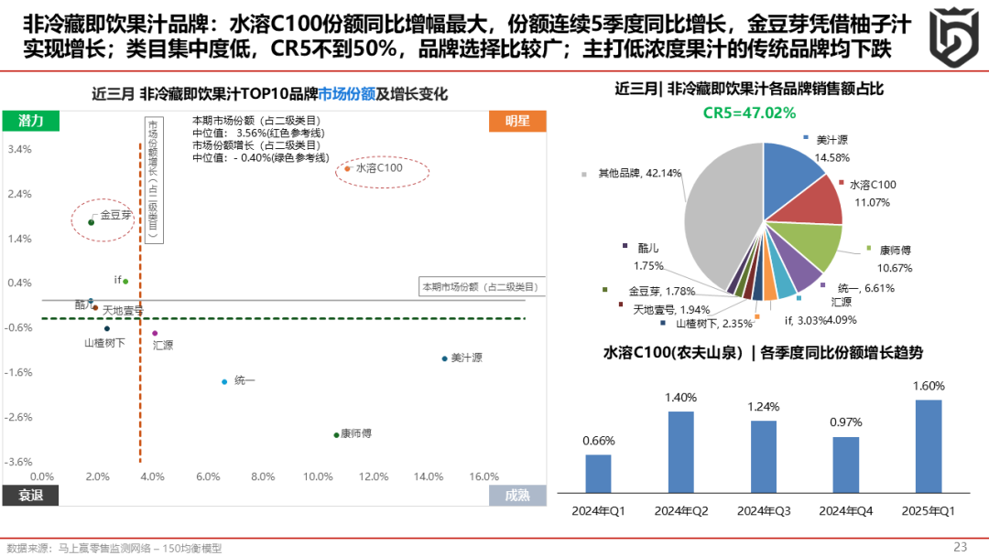989x556 pixels.
Task: Click the 2024年Q1 bar
Action: pyautogui.click(x=598, y=474)
